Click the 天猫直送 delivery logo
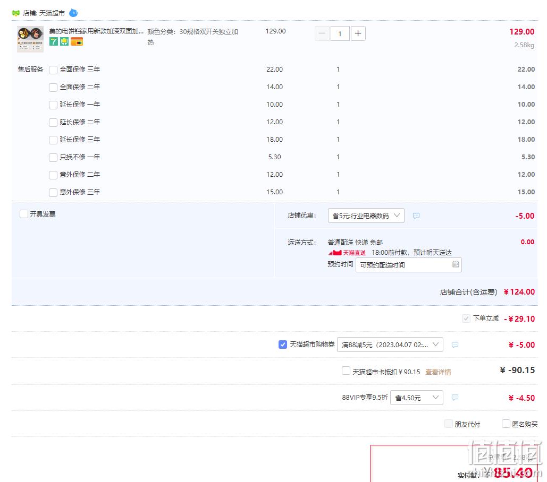Viewport: 547px width, 482px height. click(347, 253)
